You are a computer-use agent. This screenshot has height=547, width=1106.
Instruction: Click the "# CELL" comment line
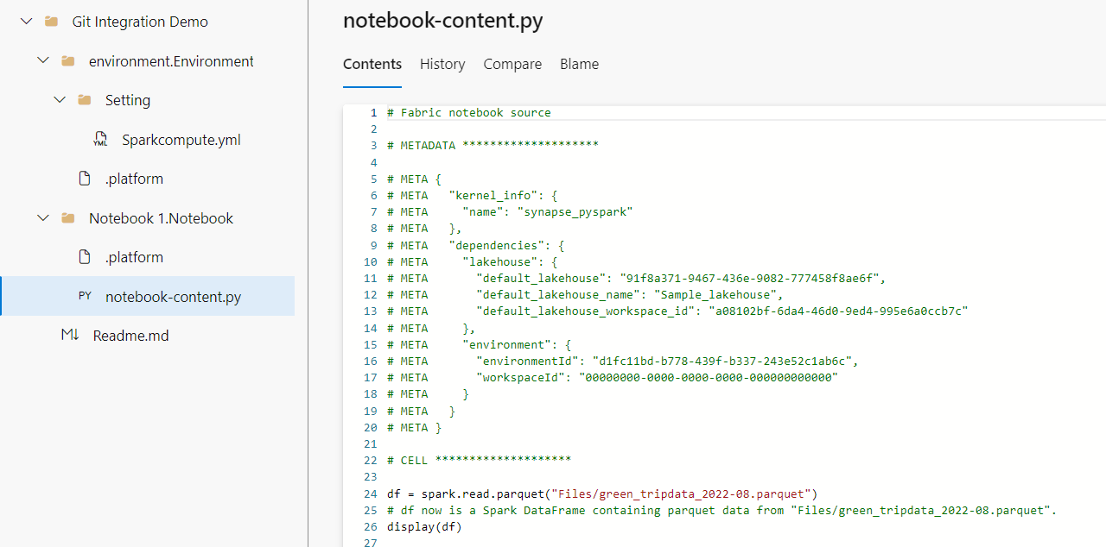coord(479,461)
